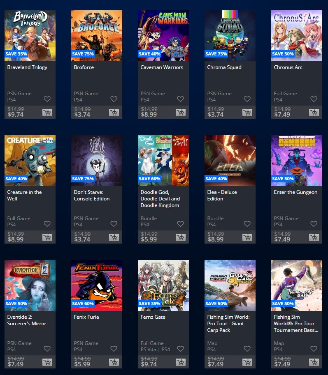Open the Caveman Warriors title link

pos(162,67)
